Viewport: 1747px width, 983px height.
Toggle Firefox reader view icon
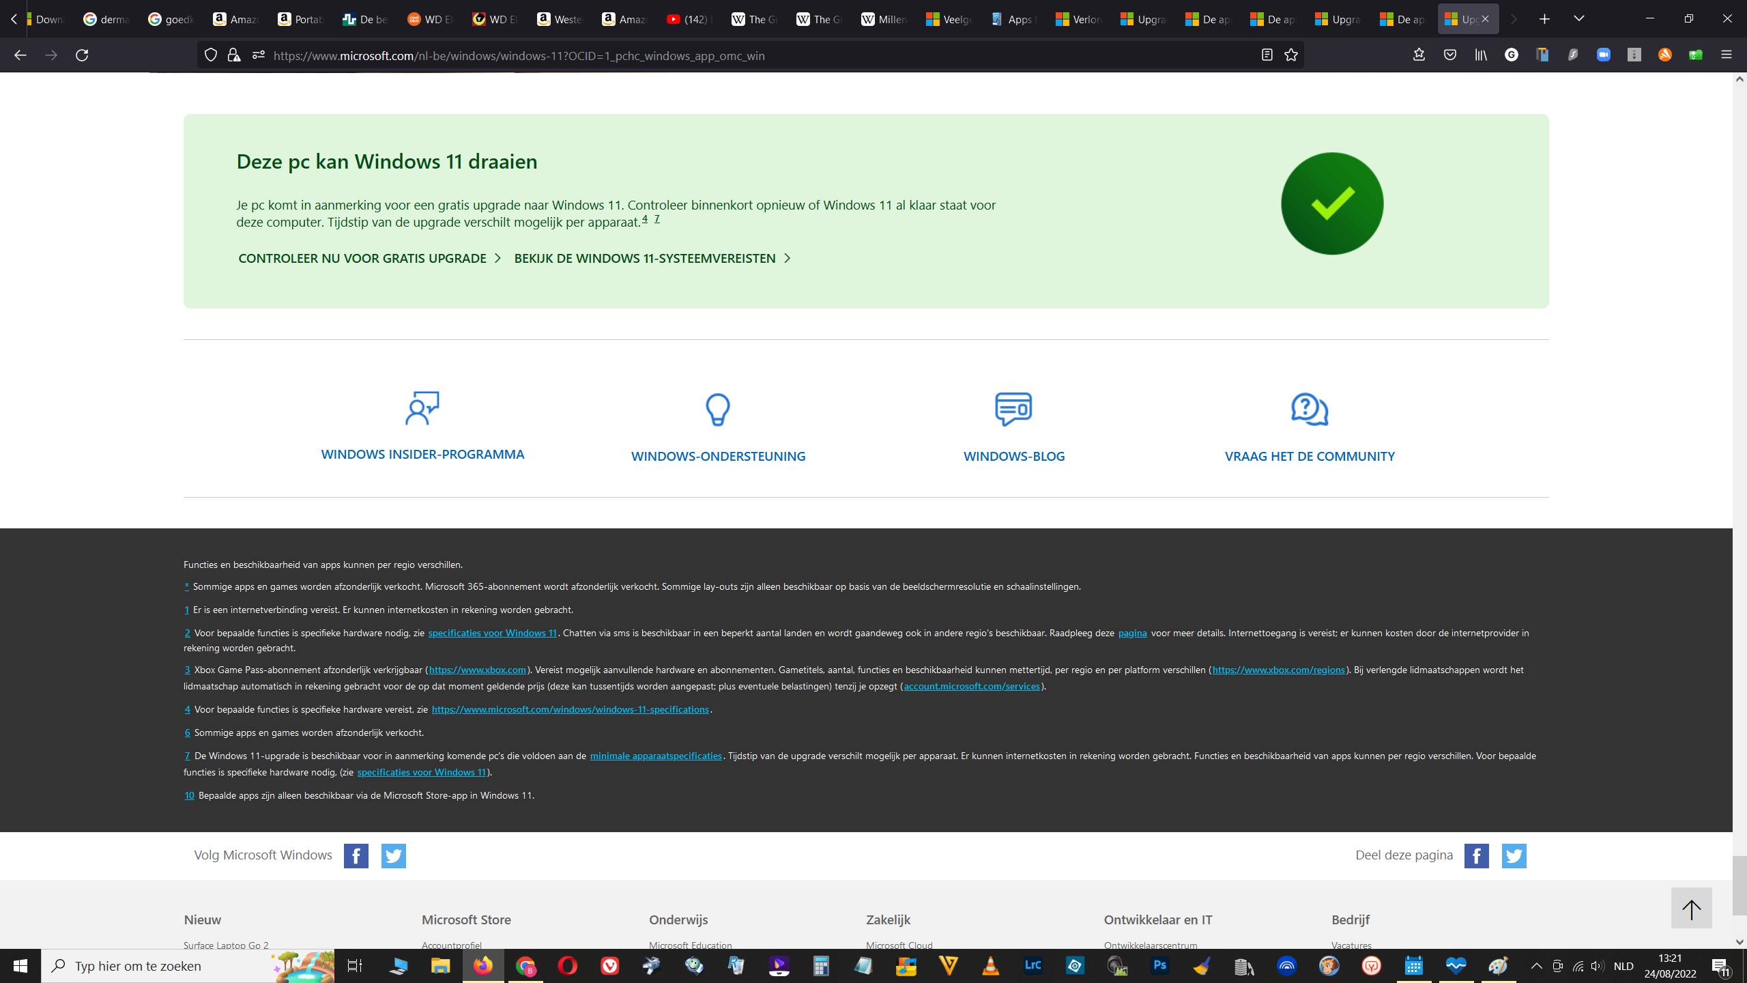pos(1267,55)
